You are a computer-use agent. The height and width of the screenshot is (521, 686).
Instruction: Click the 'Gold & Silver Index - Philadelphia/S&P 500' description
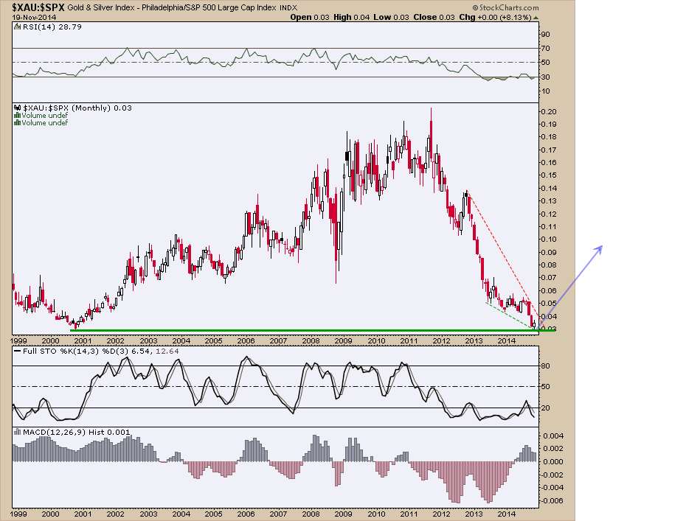[x=173, y=8]
